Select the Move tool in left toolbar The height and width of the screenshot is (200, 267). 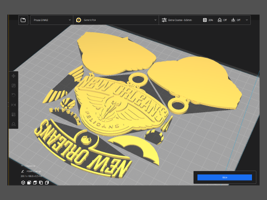click(x=13, y=76)
